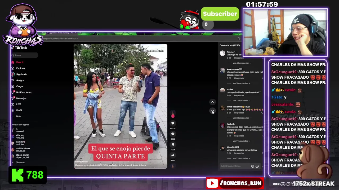Click the Notificaciones icon with badge
This screenshot has width=339, height=190.
pyautogui.click(x=13, y=92)
